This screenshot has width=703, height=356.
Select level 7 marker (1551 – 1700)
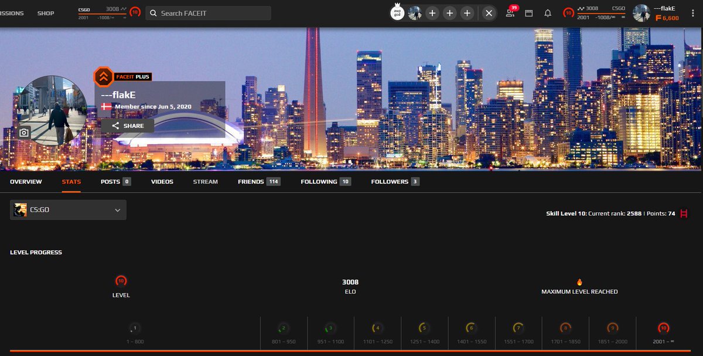(518, 328)
